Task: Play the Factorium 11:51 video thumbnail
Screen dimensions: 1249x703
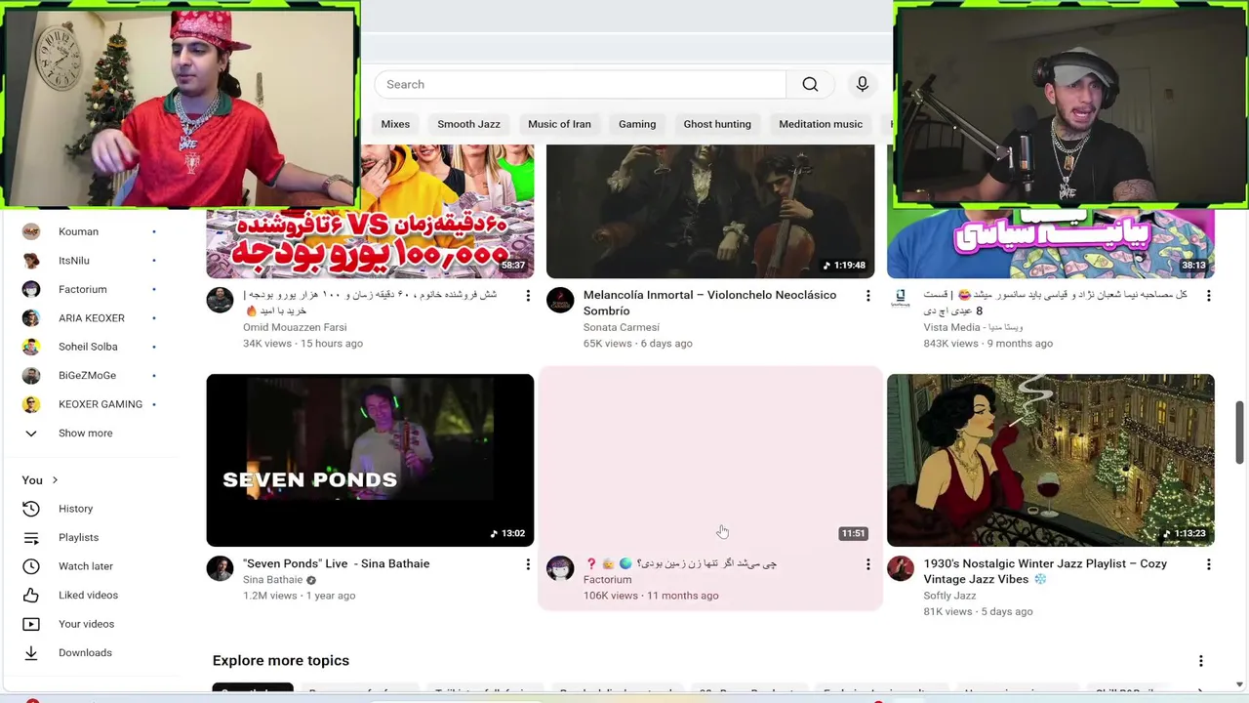Action: pyautogui.click(x=710, y=460)
